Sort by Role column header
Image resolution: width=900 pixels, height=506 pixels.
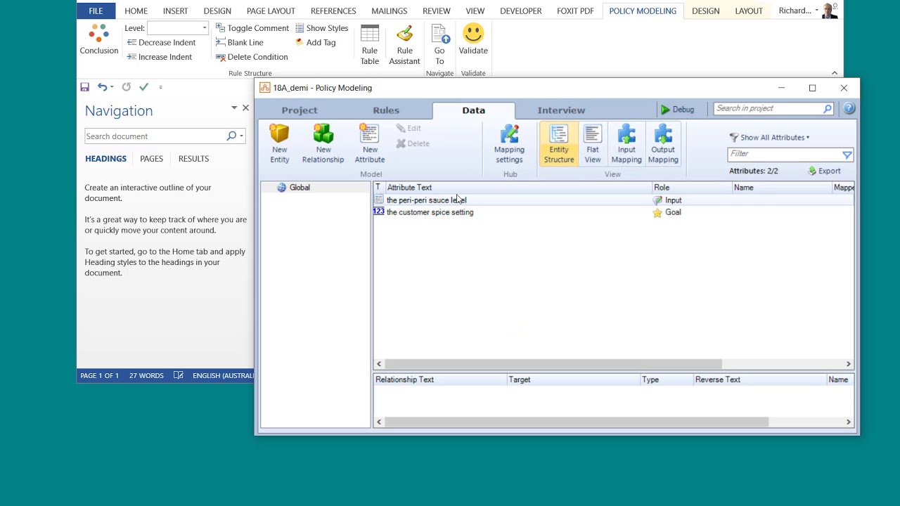pos(691,188)
